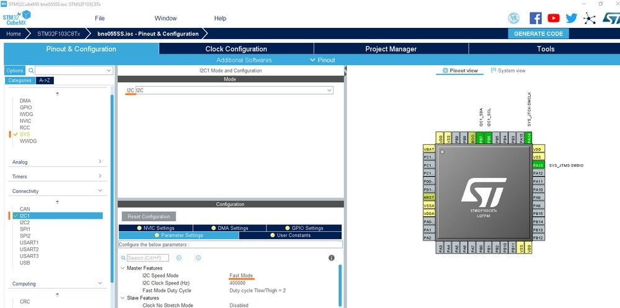Viewport: 620px width, 308px height.
Task: Click the Options button
Action: pyautogui.click(x=15, y=71)
